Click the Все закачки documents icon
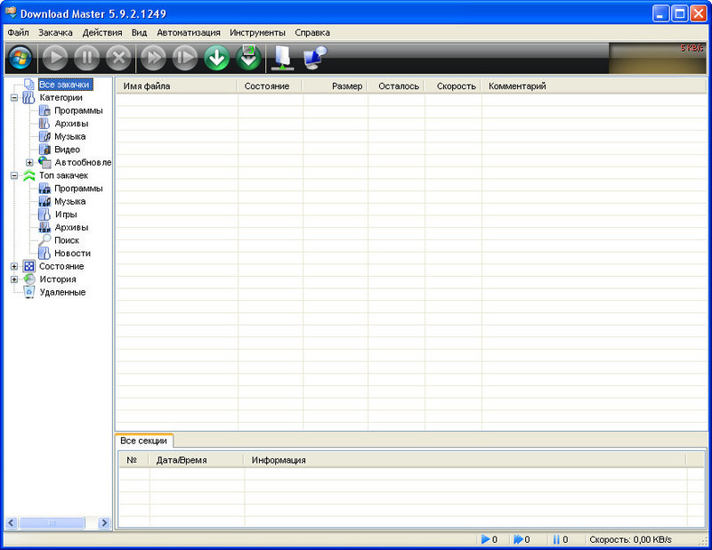 (x=29, y=85)
